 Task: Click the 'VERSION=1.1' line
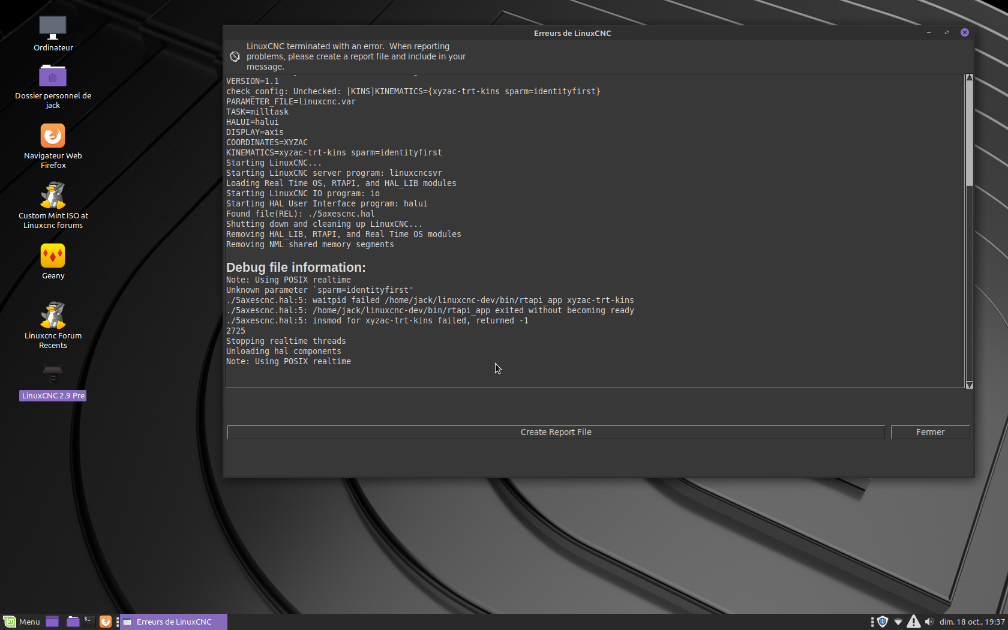(252, 81)
